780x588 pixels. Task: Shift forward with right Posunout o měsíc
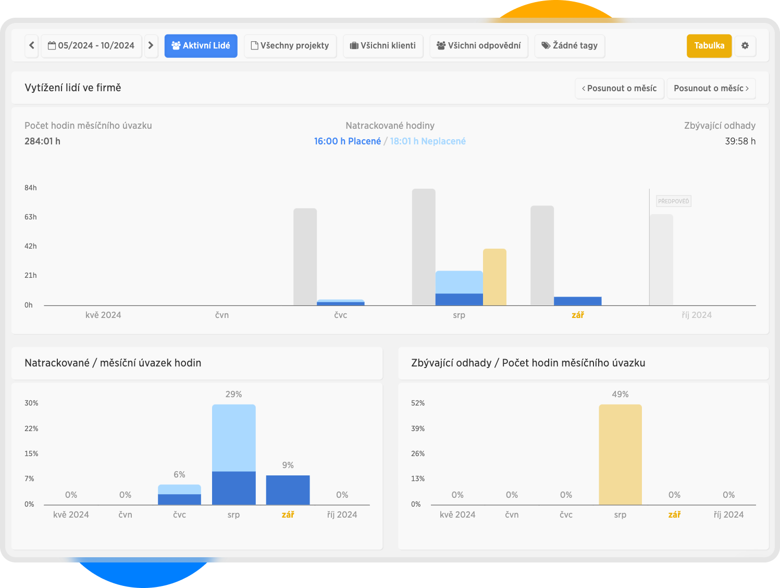pos(711,89)
